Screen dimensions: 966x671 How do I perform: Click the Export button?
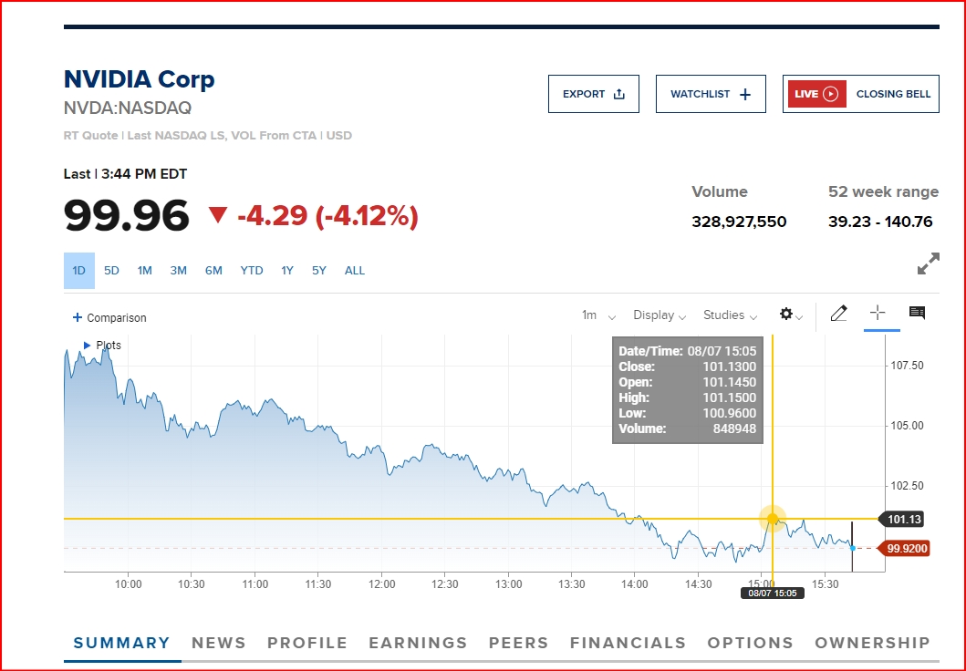click(594, 94)
